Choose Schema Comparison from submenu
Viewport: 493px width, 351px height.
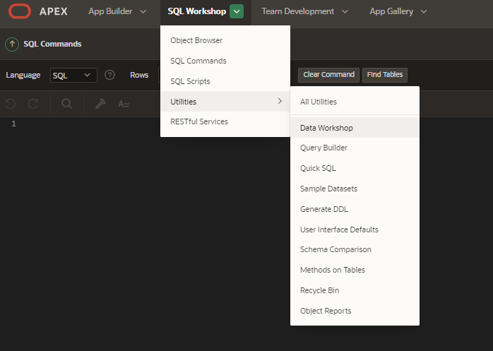355,249
